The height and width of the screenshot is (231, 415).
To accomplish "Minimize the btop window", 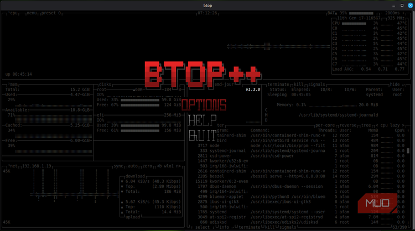I will pos(393,6).
